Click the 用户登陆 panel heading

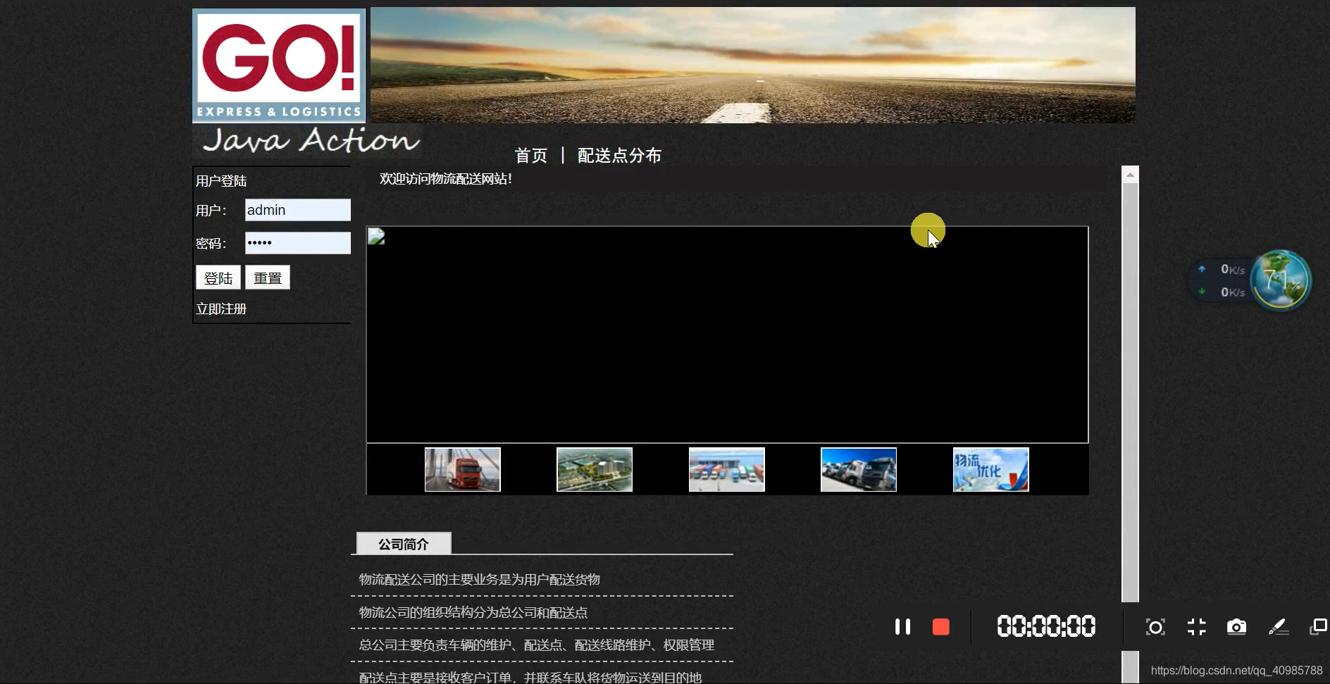click(x=220, y=180)
